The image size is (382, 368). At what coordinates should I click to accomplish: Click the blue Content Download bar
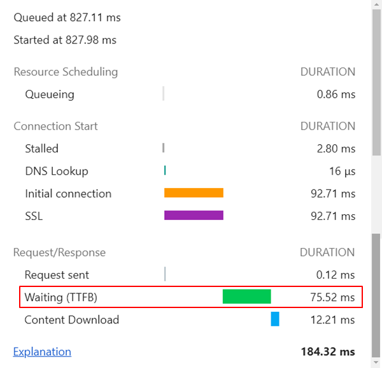click(275, 319)
